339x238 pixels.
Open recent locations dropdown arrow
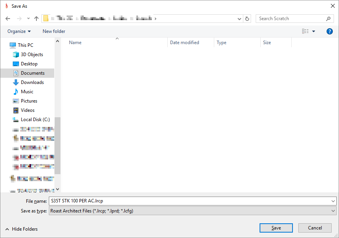click(x=28, y=19)
